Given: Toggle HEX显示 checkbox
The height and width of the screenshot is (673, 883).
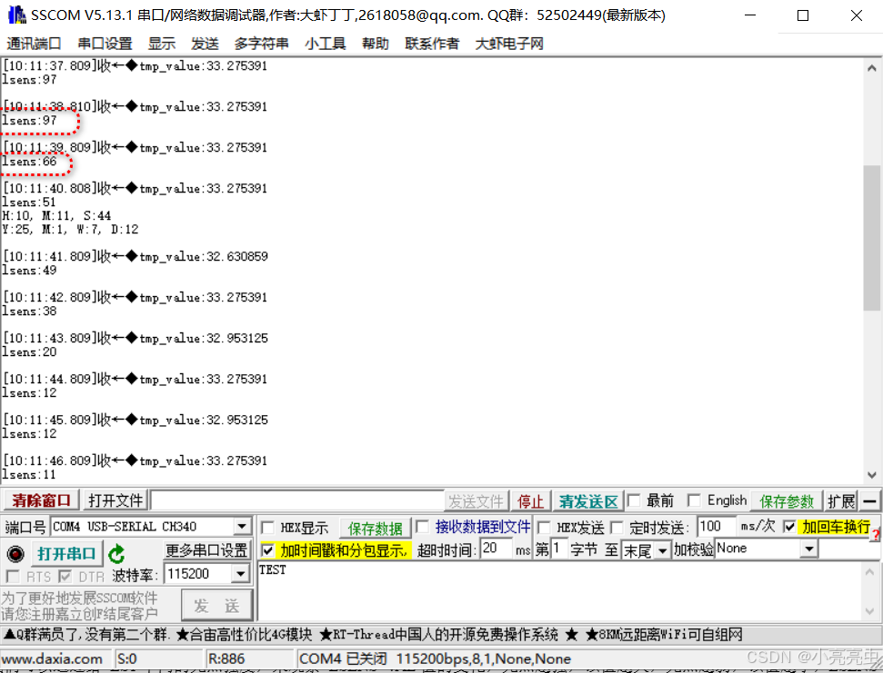Looking at the screenshot, I should pos(268,528).
